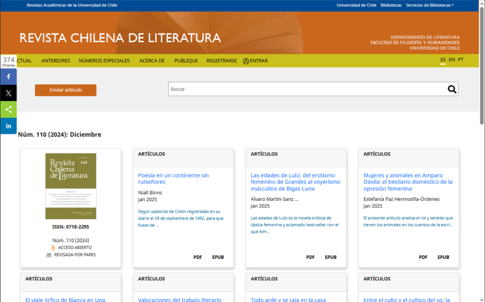Select the ES language option
Viewport: 485px width, 302px height.
pos(442,59)
